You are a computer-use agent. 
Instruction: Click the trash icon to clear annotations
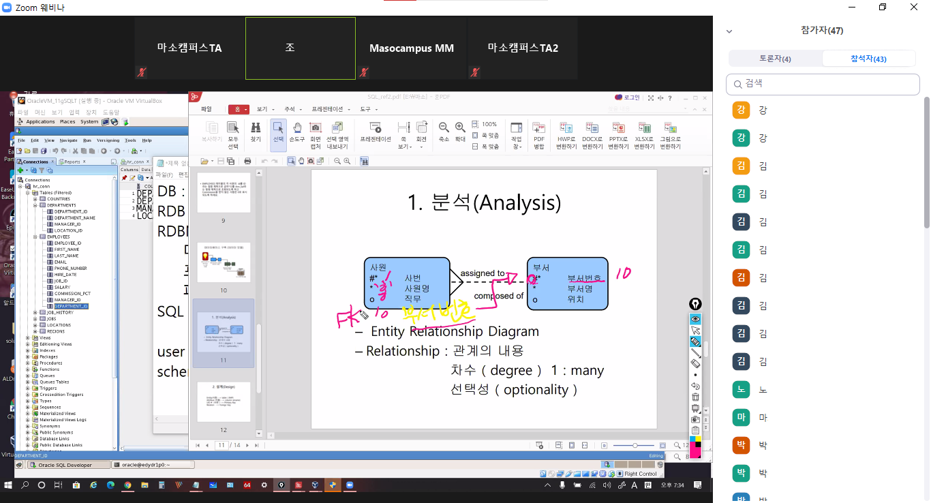(695, 397)
